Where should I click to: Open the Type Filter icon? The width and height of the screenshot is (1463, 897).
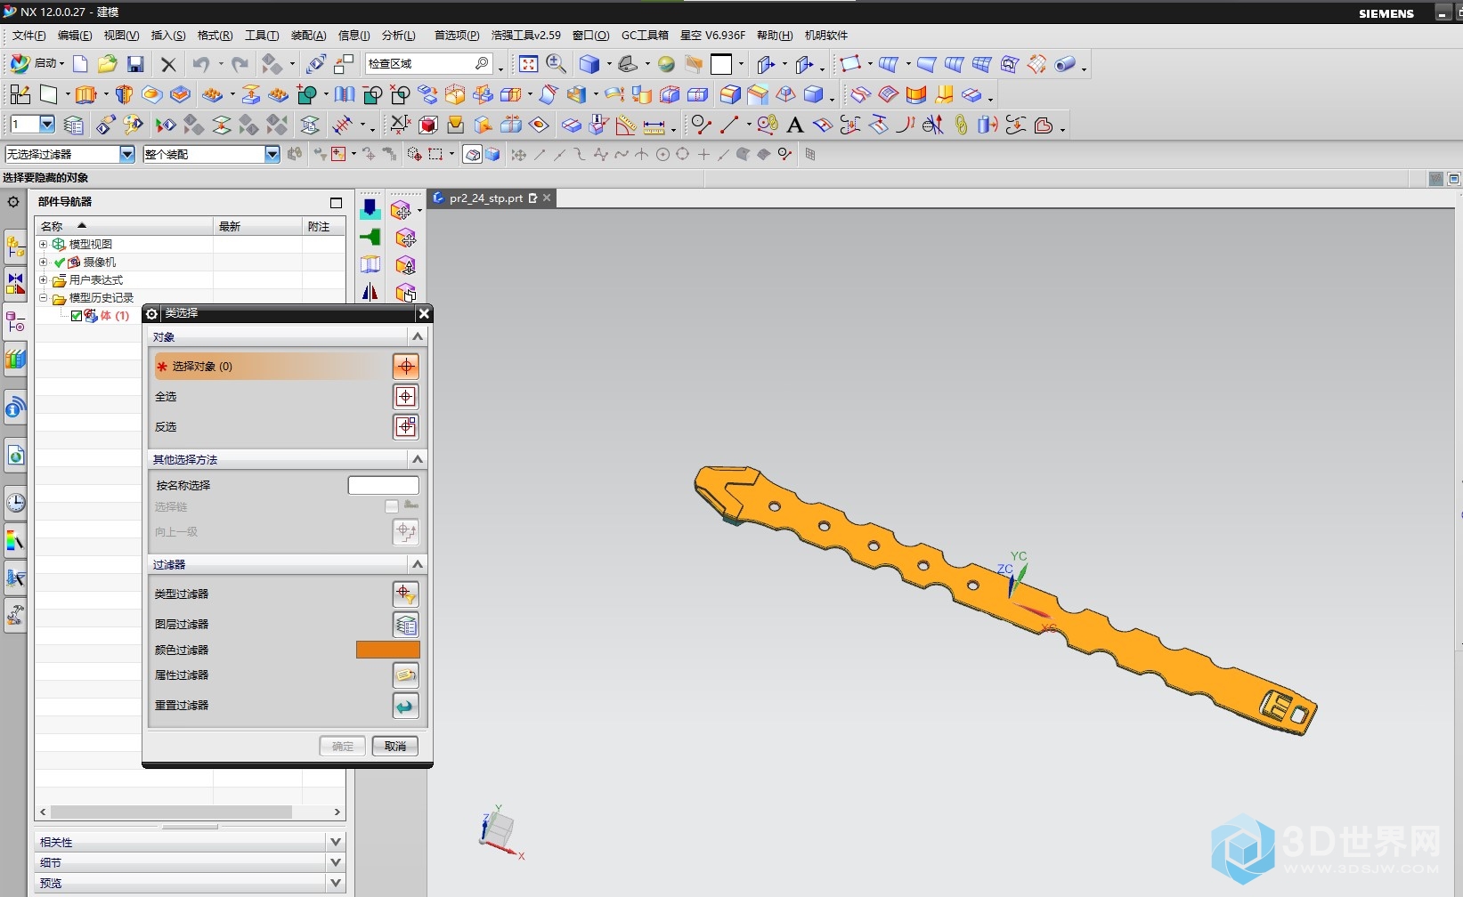coord(406,594)
